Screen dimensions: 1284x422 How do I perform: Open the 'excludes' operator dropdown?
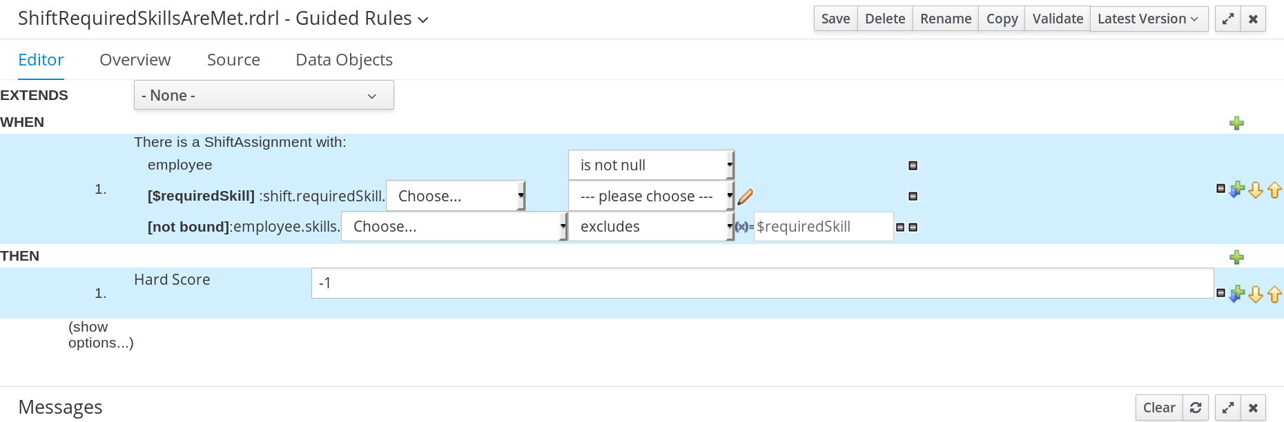pos(651,227)
